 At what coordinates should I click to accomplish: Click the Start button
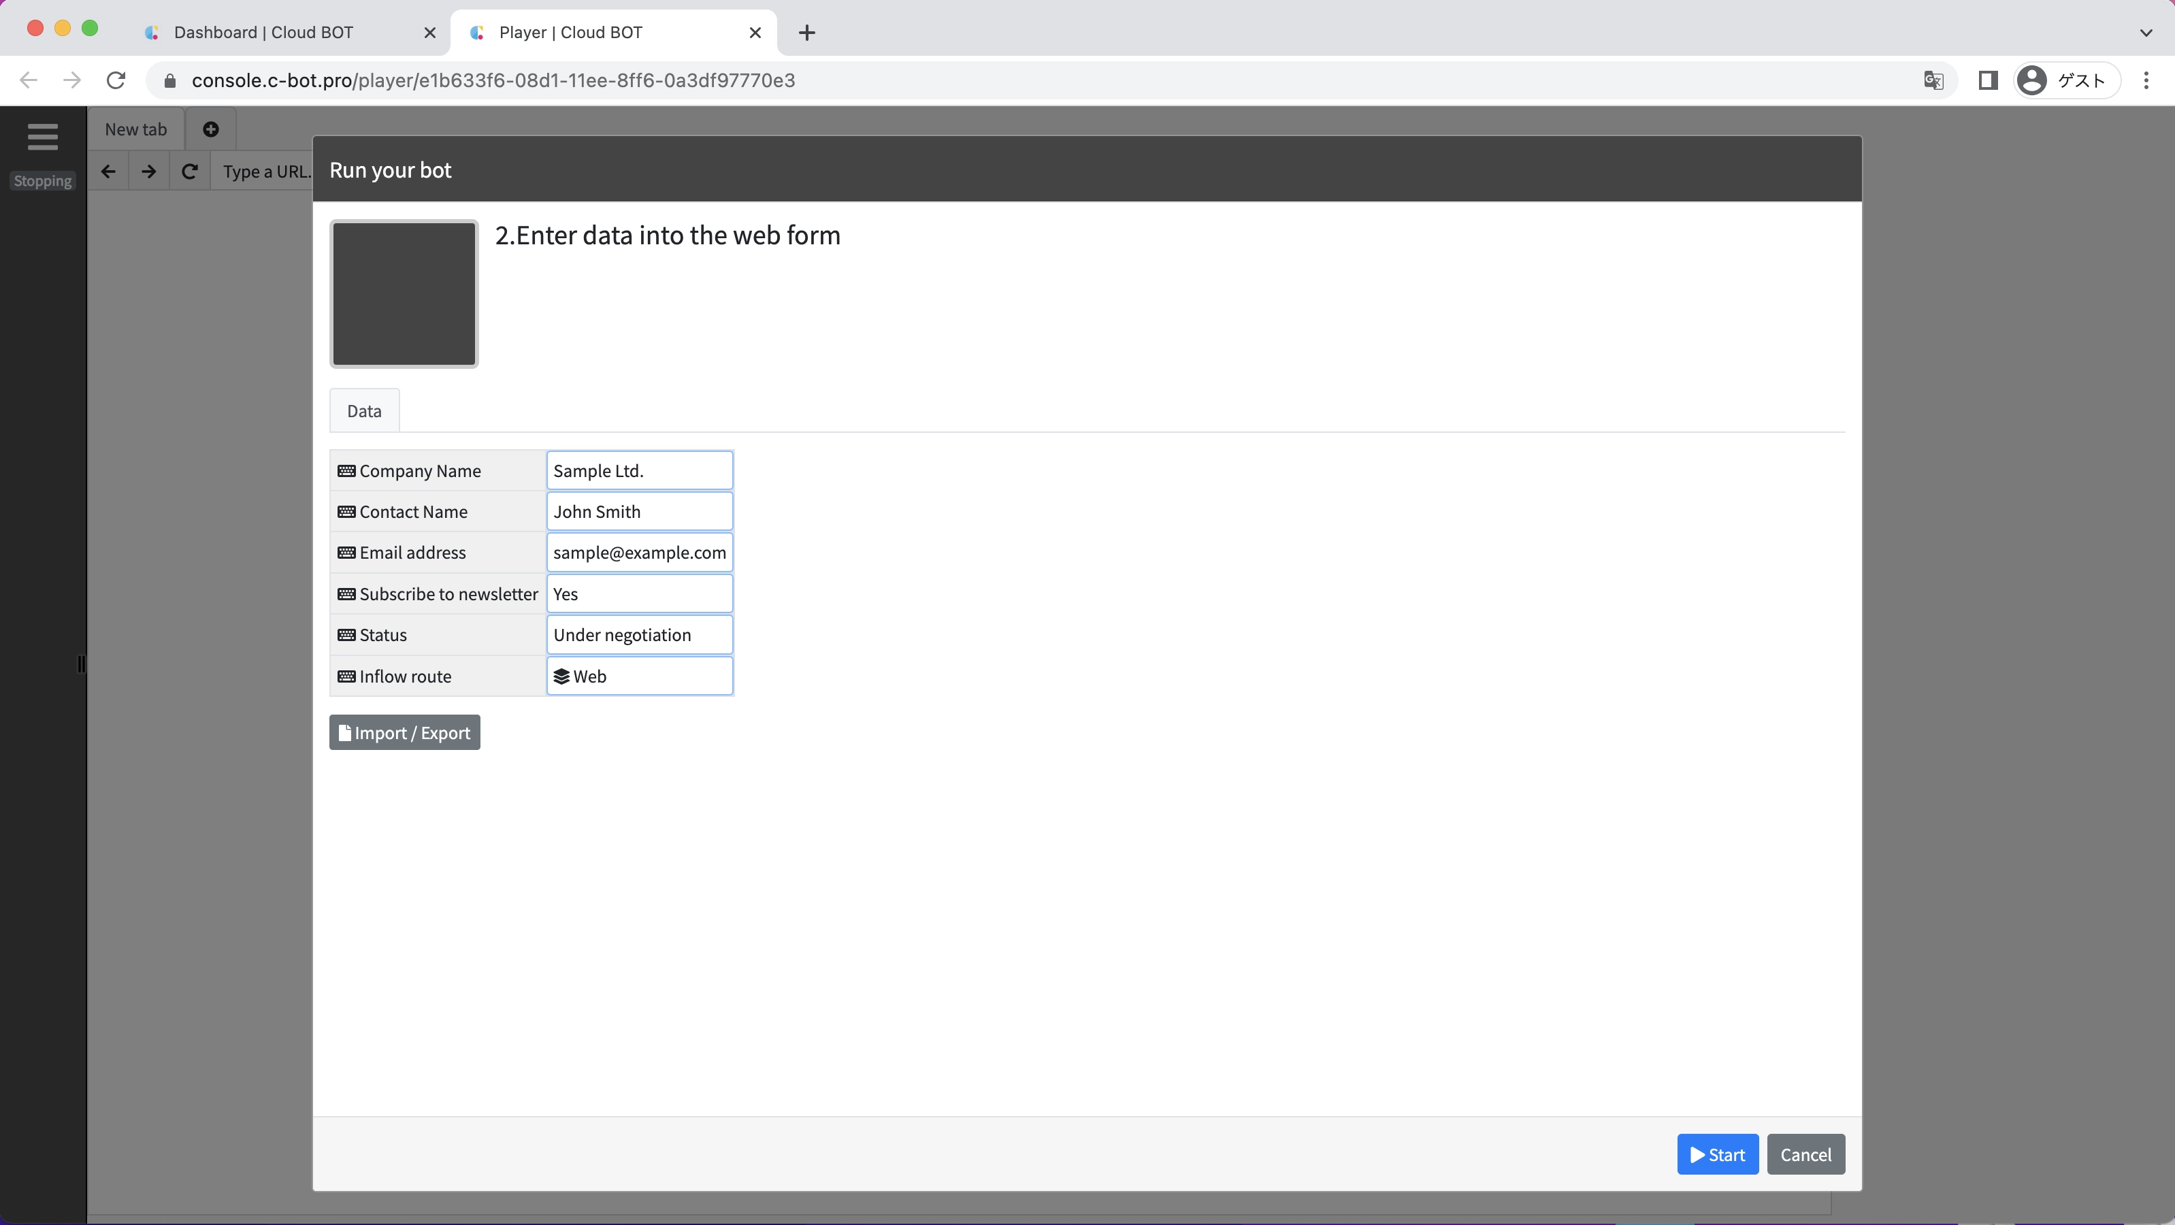click(1716, 1154)
